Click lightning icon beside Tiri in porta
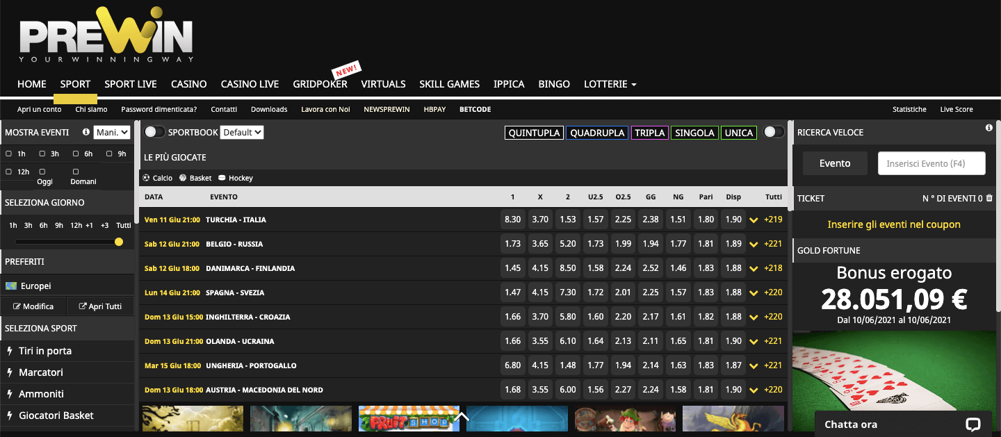The image size is (1001, 437). (10, 351)
